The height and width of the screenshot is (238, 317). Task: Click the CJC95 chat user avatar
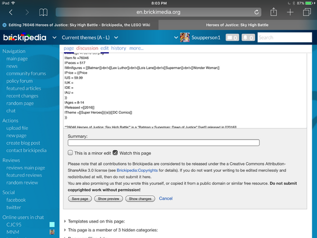52,224
